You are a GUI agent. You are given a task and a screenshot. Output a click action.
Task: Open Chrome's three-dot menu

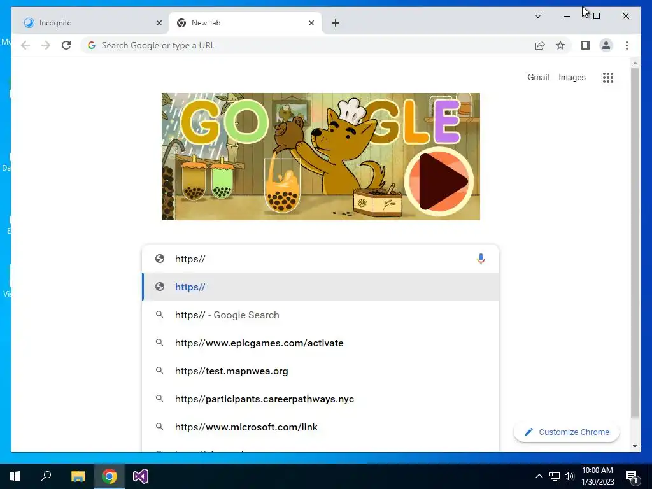tap(627, 45)
